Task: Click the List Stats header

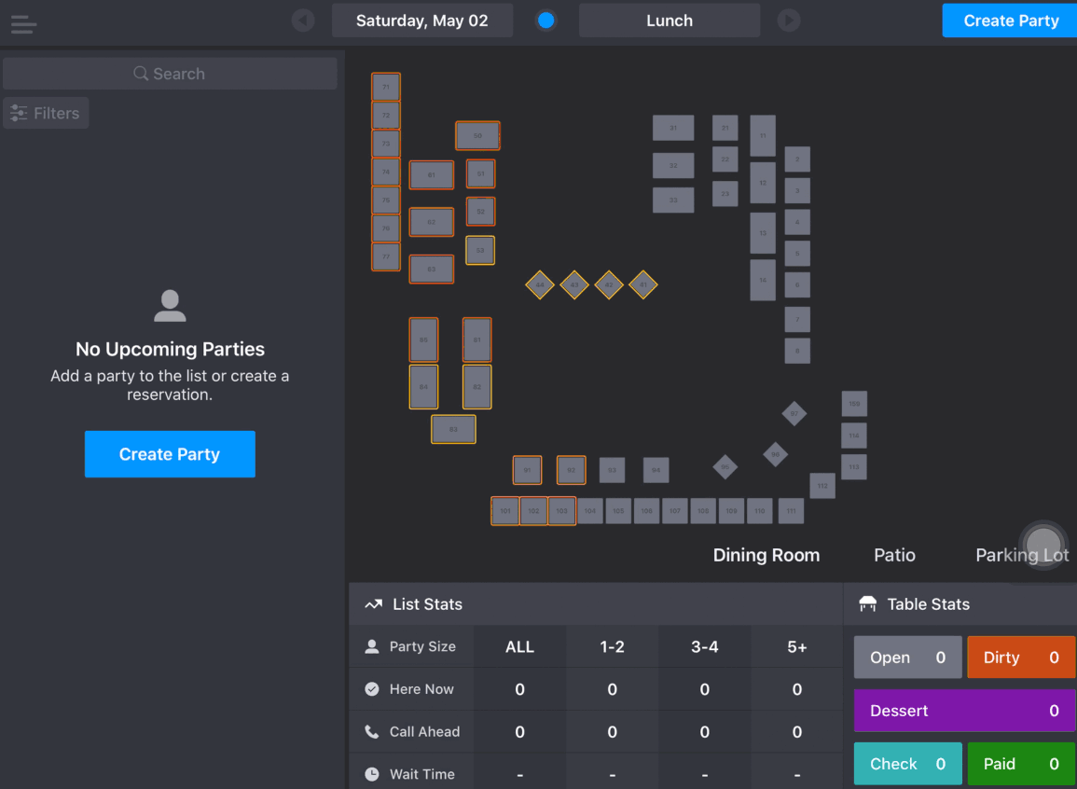Action: point(596,604)
